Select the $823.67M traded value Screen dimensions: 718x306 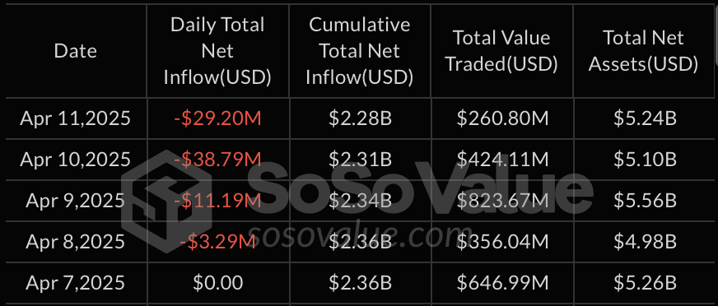[x=502, y=201]
